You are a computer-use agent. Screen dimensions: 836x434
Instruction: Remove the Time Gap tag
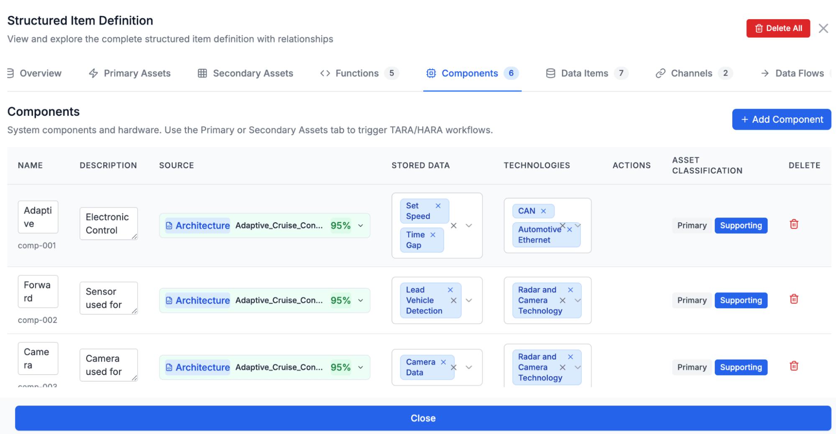click(433, 235)
